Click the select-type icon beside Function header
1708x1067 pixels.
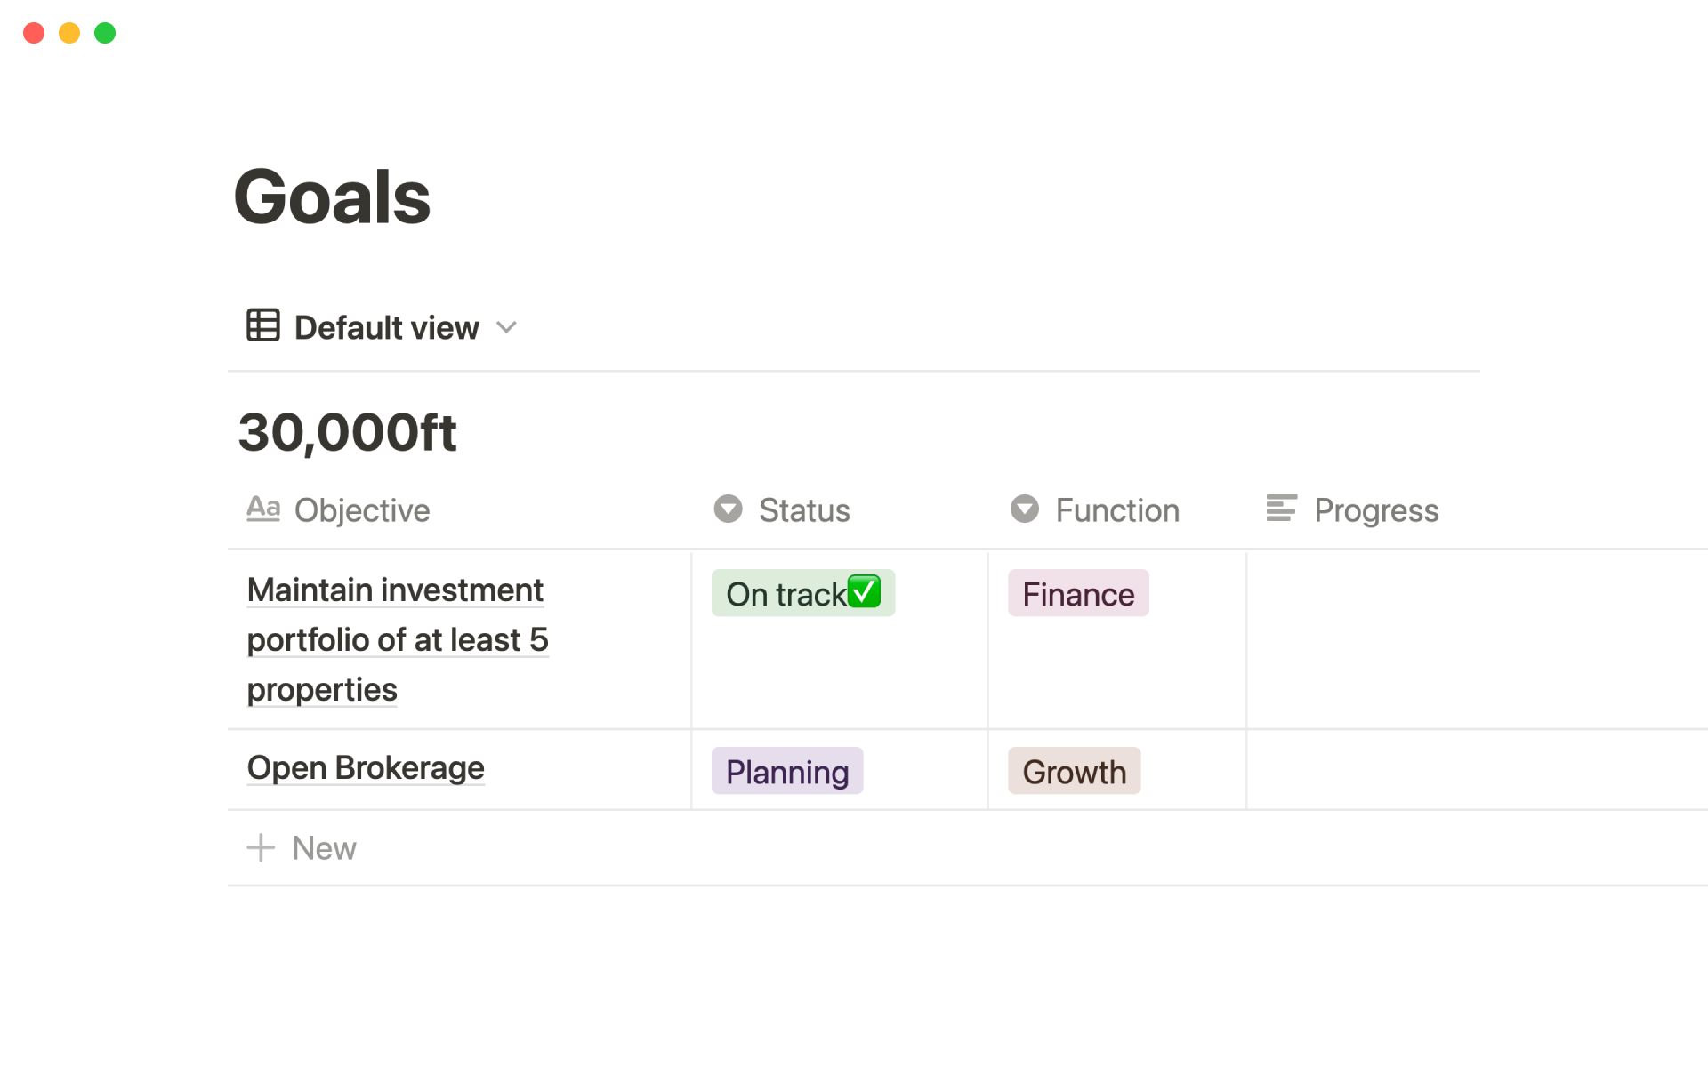[1024, 509]
